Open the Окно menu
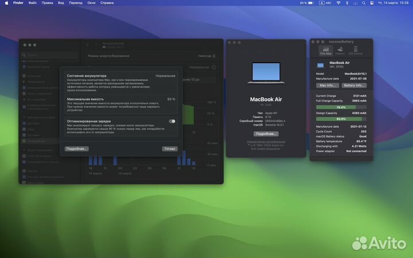Screen dimensions: 413x258 pos(91,3)
